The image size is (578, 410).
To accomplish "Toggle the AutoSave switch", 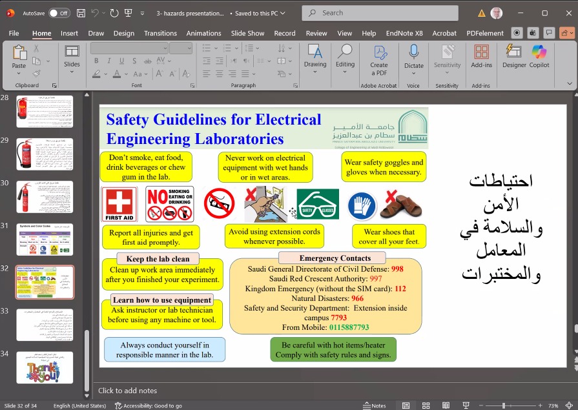I will 59,13.
